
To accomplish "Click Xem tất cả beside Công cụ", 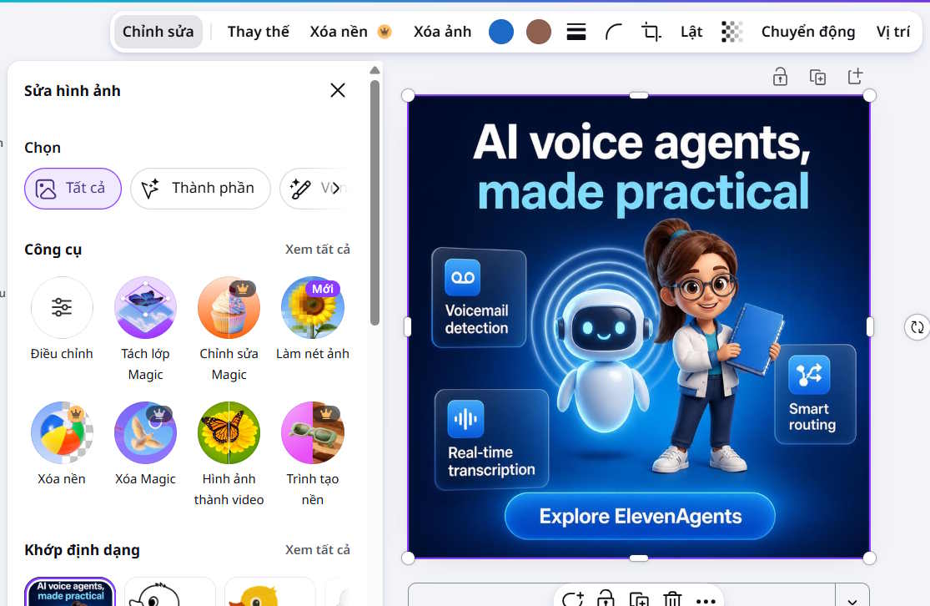I will pyautogui.click(x=317, y=250).
